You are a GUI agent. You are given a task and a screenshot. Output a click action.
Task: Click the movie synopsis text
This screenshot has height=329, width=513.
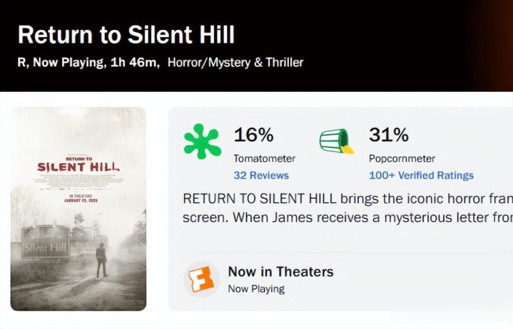click(347, 207)
